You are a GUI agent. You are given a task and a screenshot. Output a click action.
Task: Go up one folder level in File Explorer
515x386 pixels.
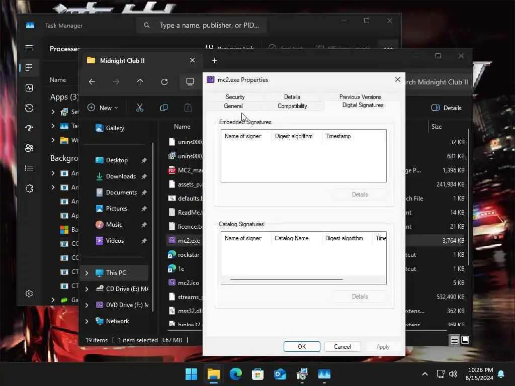(x=140, y=82)
